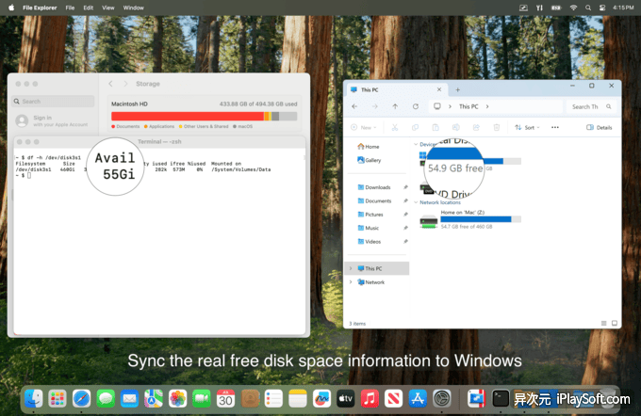Click the Home on Mac capacity bar
The image size is (641, 416).
pyautogui.click(x=481, y=219)
